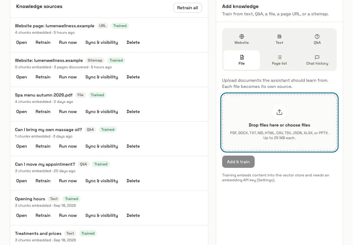
Task: Open the Spa menu autumn 2026.pdf source
Action: click(22, 111)
